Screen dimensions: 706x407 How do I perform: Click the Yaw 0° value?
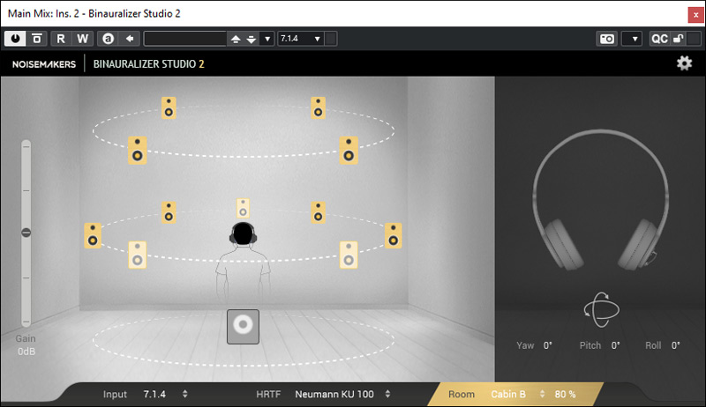(547, 345)
